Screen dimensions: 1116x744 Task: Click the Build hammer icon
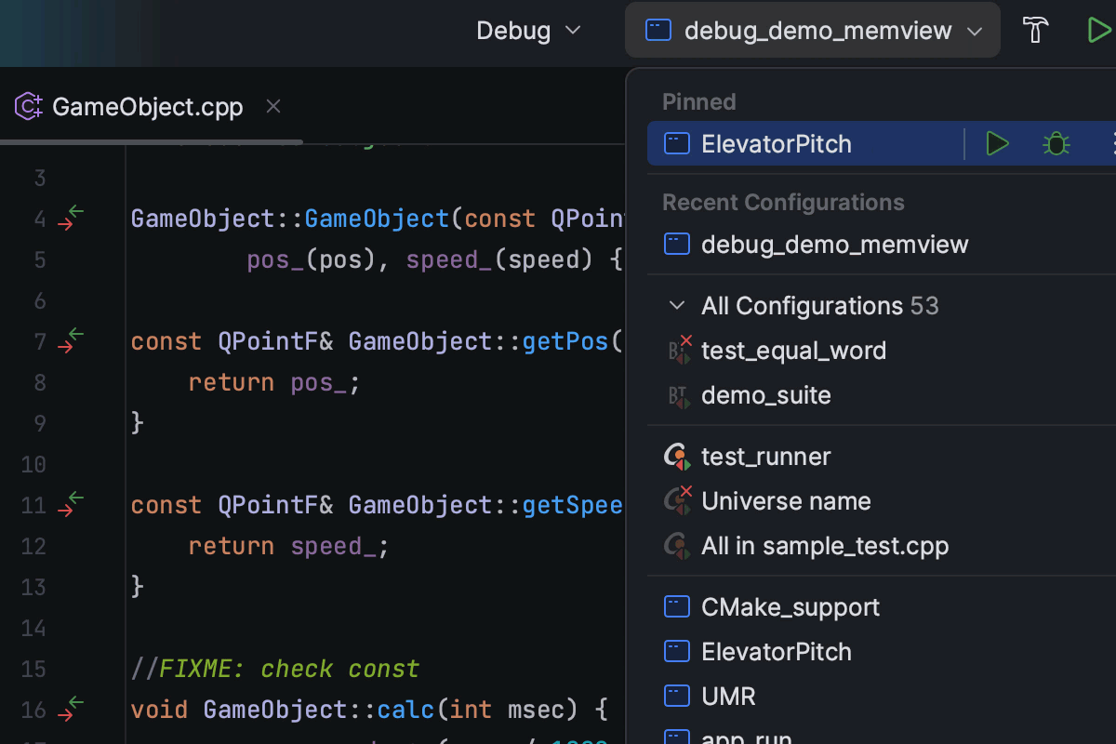pyautogui.click(x=1035, y=31)
